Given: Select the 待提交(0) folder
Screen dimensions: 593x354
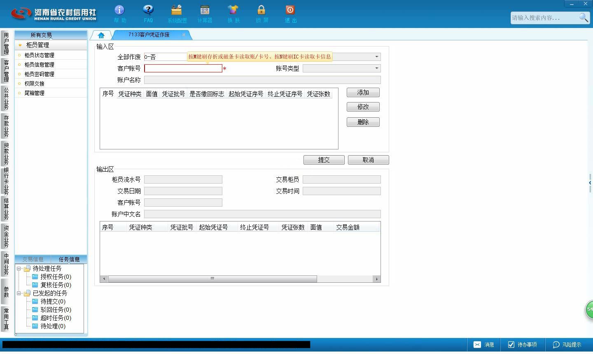Looking at the screenshot, I should (x=49, y=302).
